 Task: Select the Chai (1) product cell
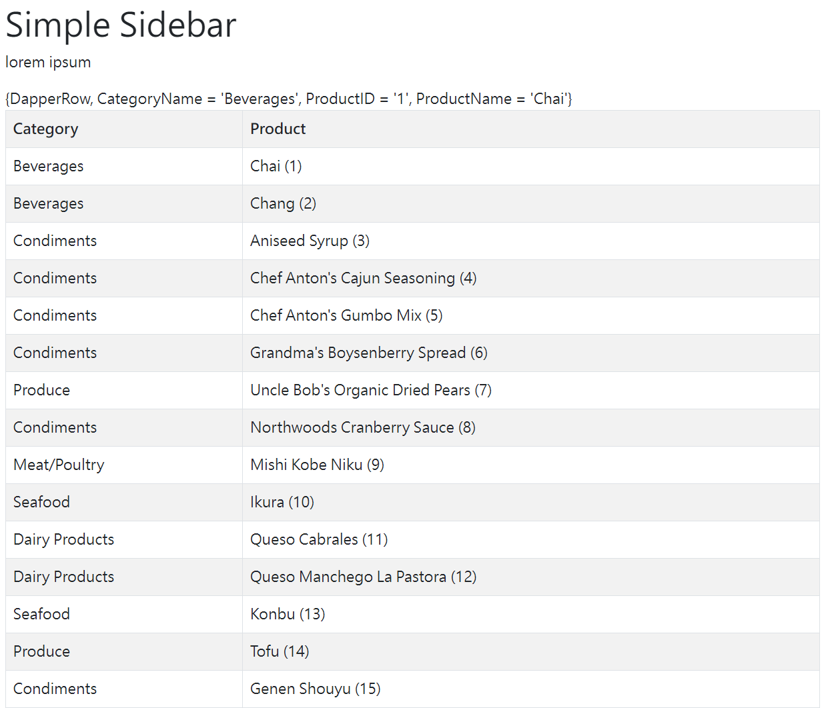click(276, 166)
